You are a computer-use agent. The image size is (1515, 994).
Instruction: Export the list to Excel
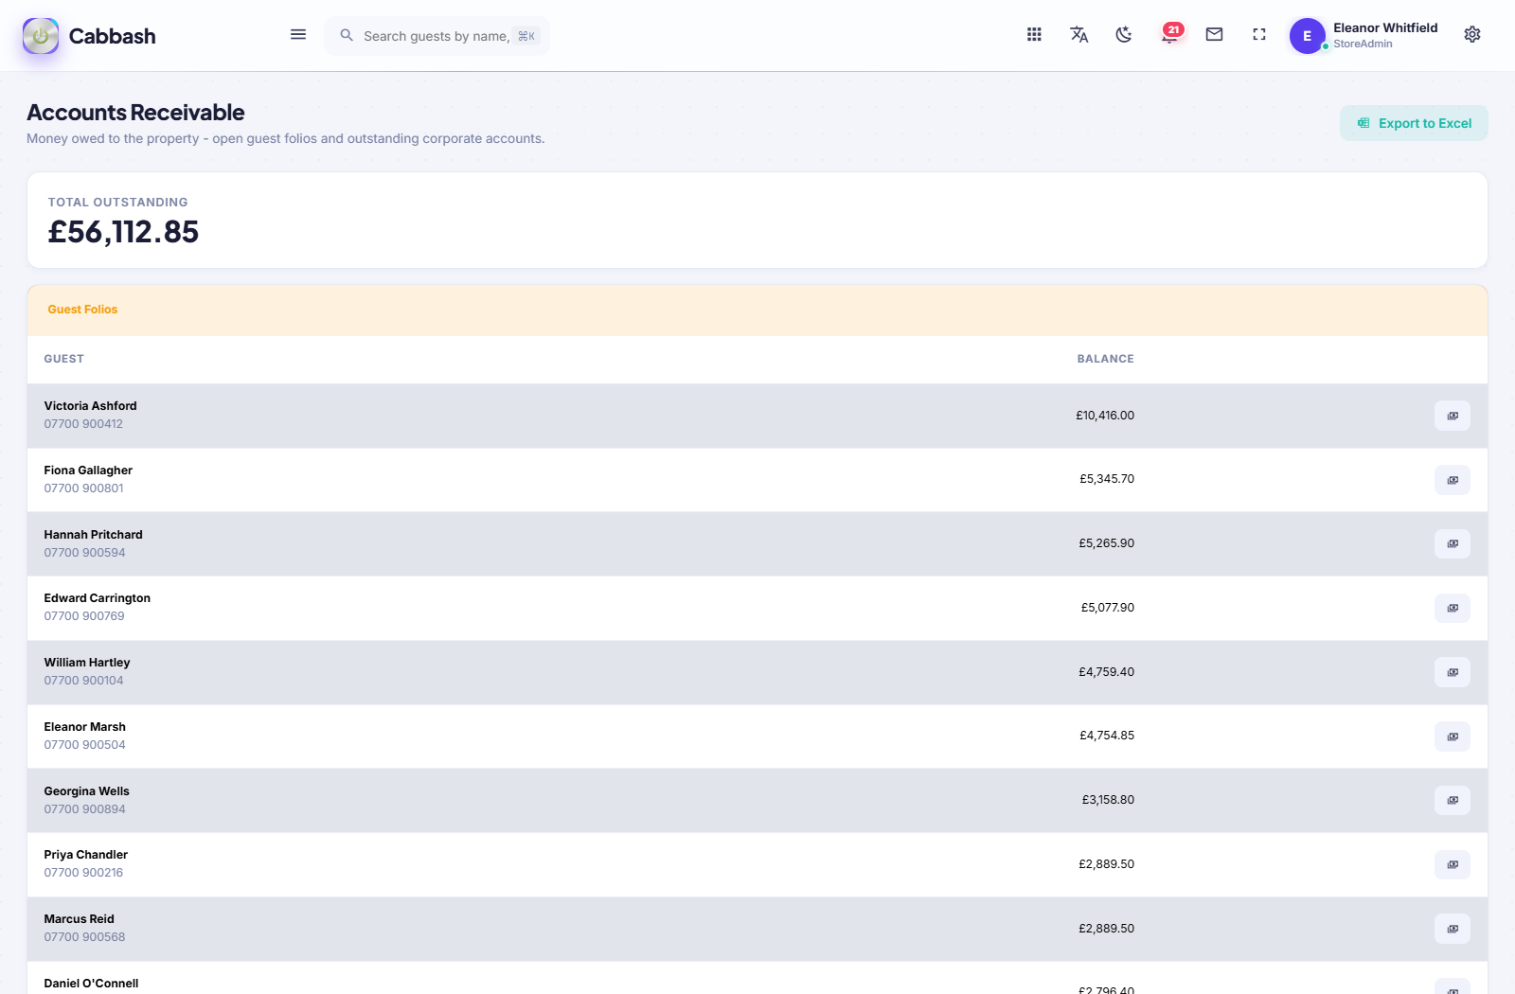1414,123
